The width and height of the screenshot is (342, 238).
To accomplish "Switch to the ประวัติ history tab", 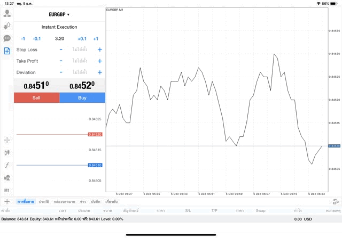I will (x=43, y=202).
